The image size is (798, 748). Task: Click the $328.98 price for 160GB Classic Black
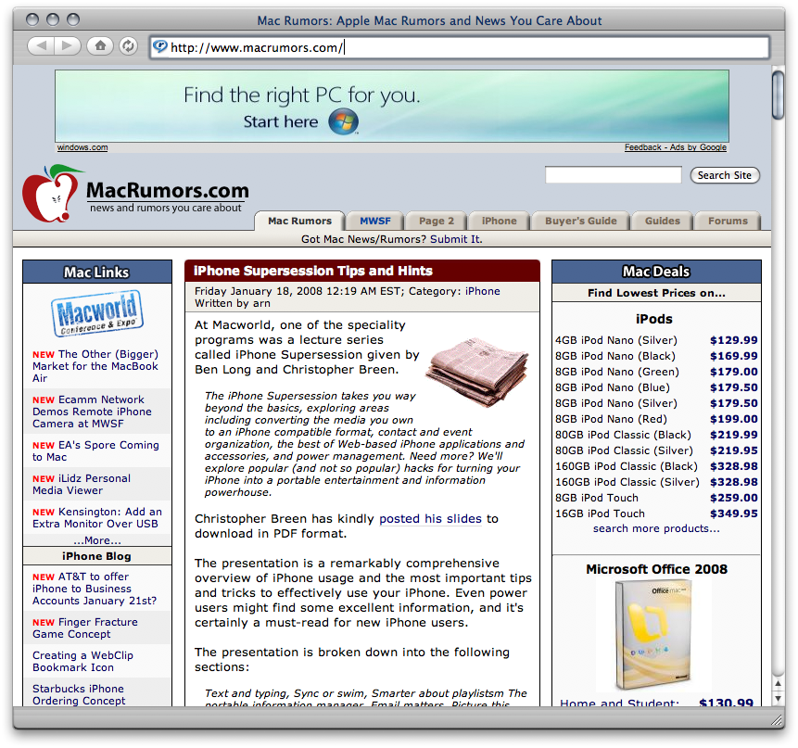[x=733, y=466]
